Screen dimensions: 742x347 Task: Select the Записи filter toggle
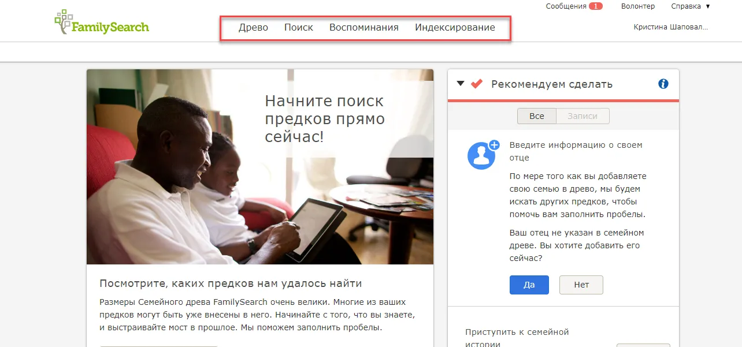(x=583, y=116)
